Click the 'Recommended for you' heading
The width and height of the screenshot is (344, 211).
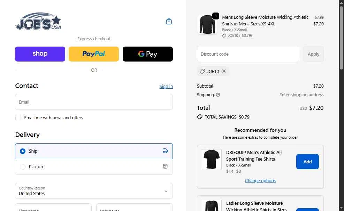point(260,130)
